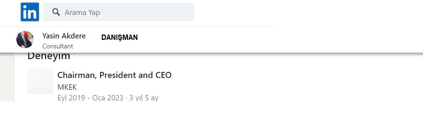Select the DANIŞMAN label
423x131 pixels.
point(119,37)
